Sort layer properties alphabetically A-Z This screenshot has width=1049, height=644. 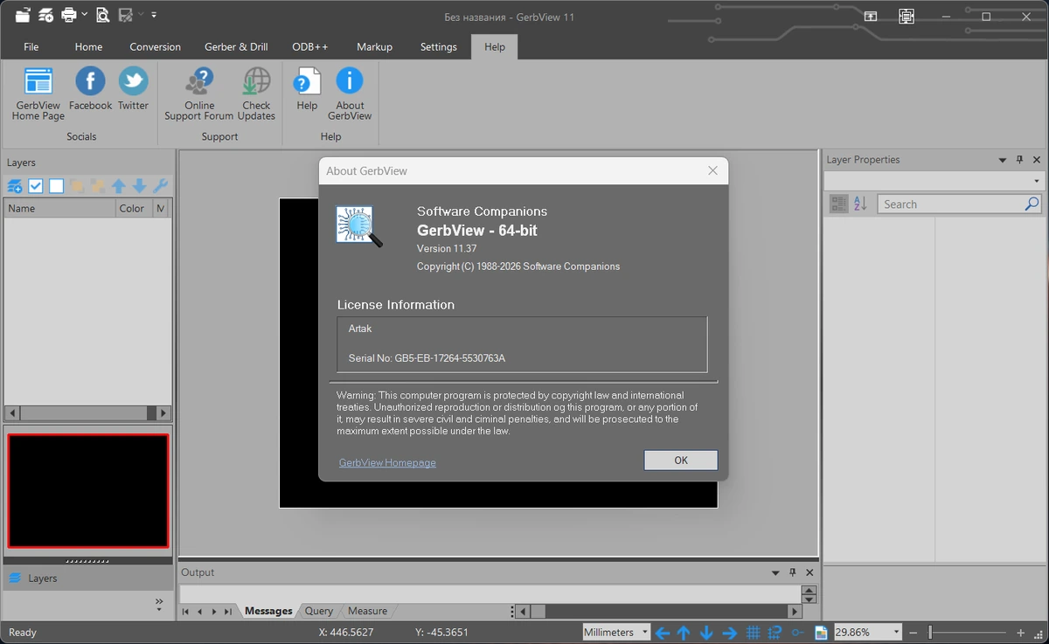[860, 204]
